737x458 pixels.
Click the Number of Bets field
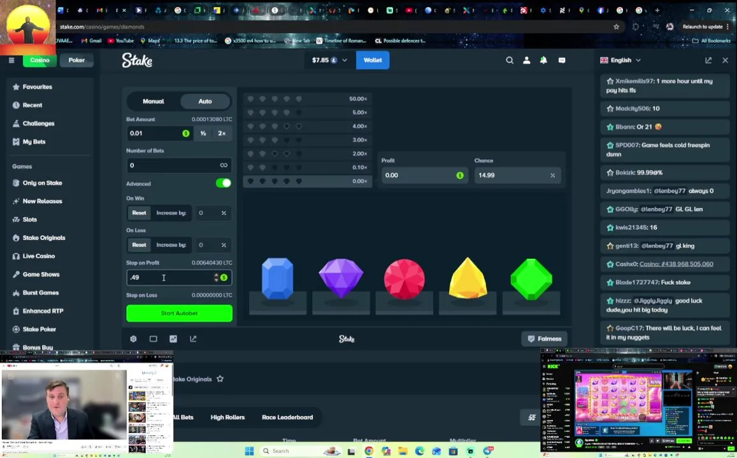click(178, 165)
